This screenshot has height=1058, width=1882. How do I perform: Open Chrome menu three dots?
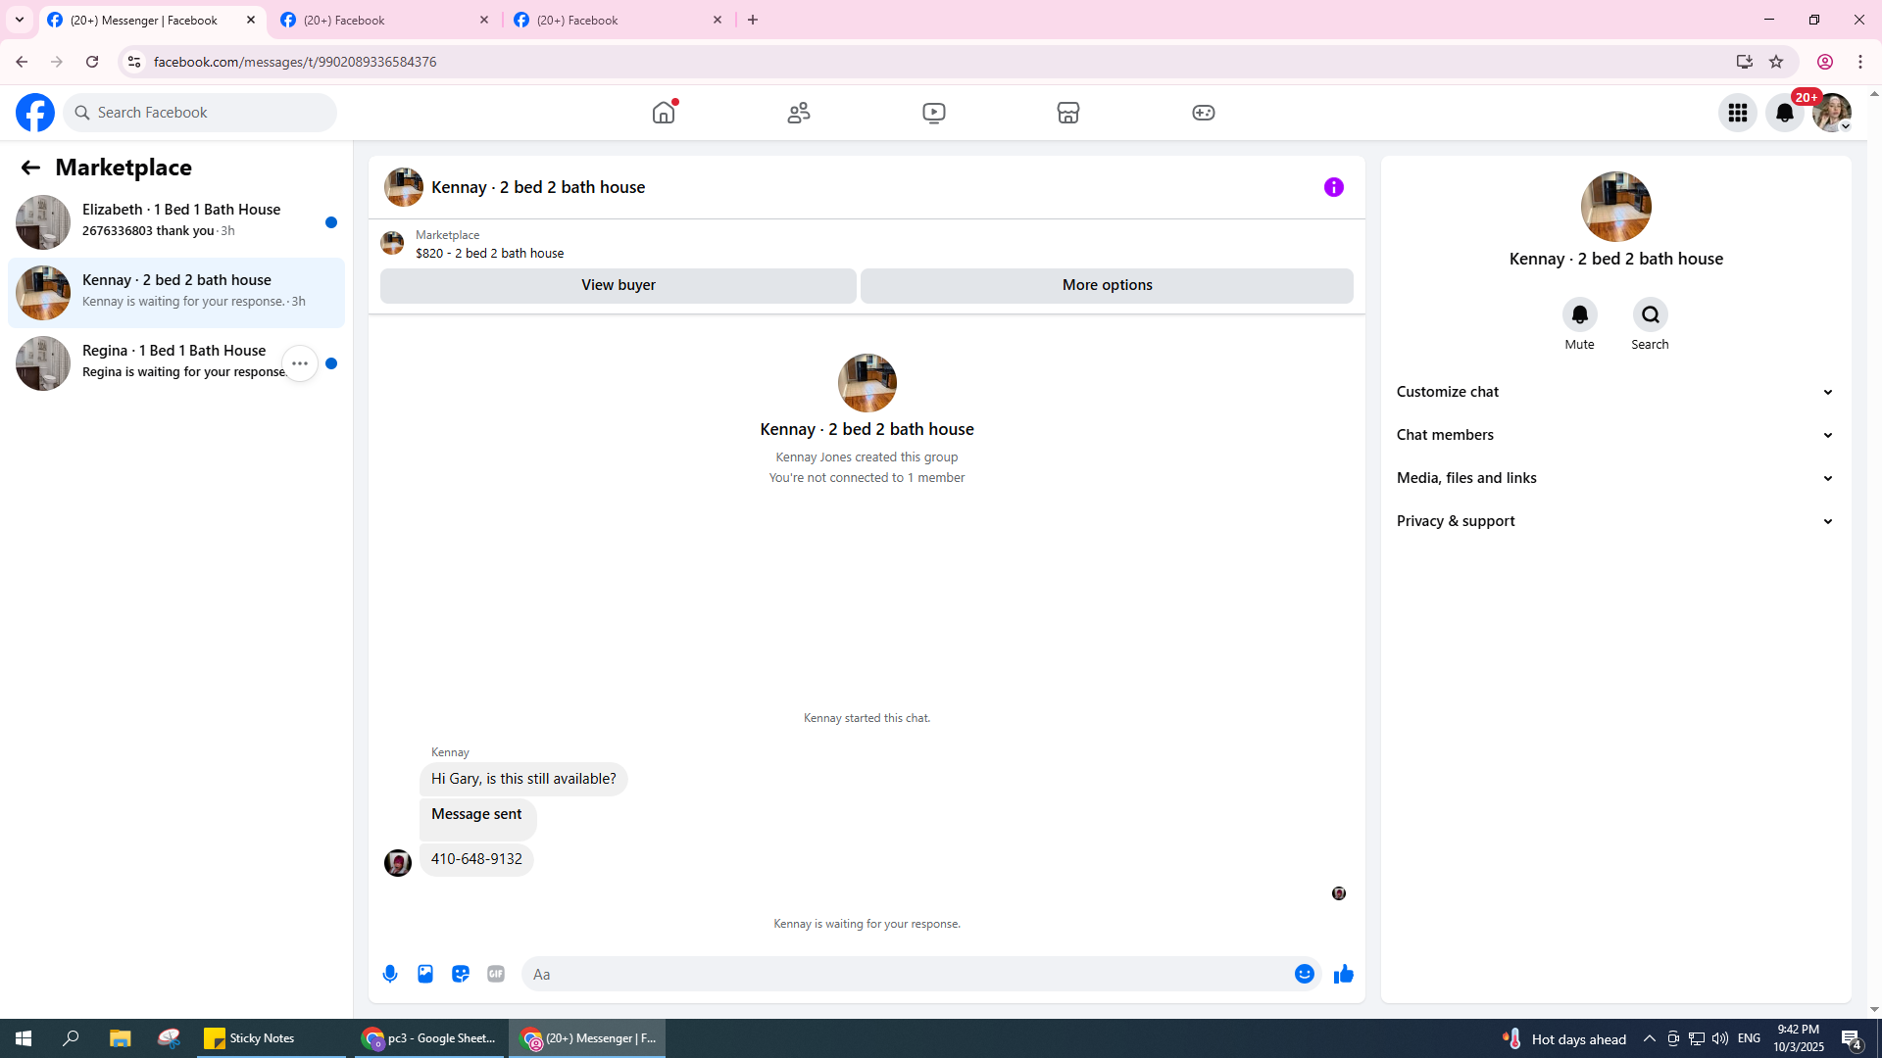click(1860, 62)
